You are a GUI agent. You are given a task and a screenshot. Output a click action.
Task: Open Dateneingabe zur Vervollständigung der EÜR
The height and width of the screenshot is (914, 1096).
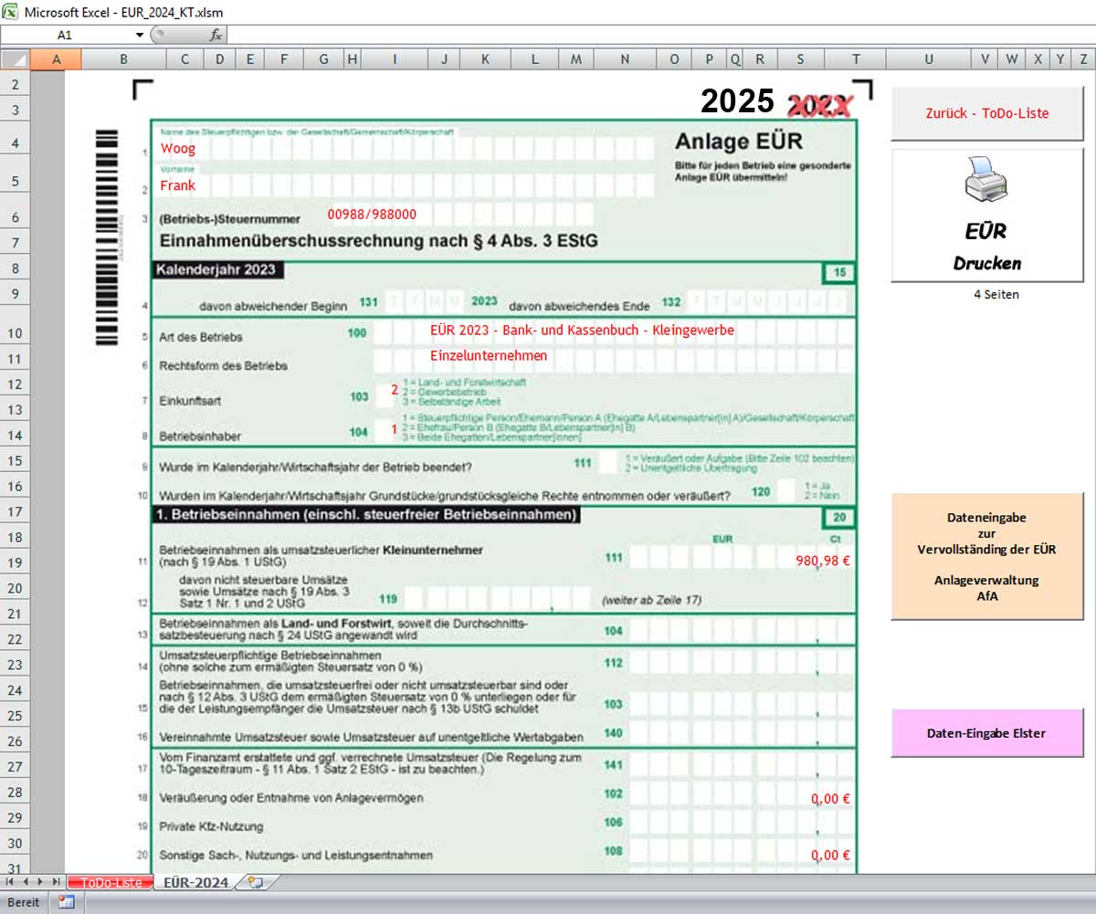tap(986, 556)
